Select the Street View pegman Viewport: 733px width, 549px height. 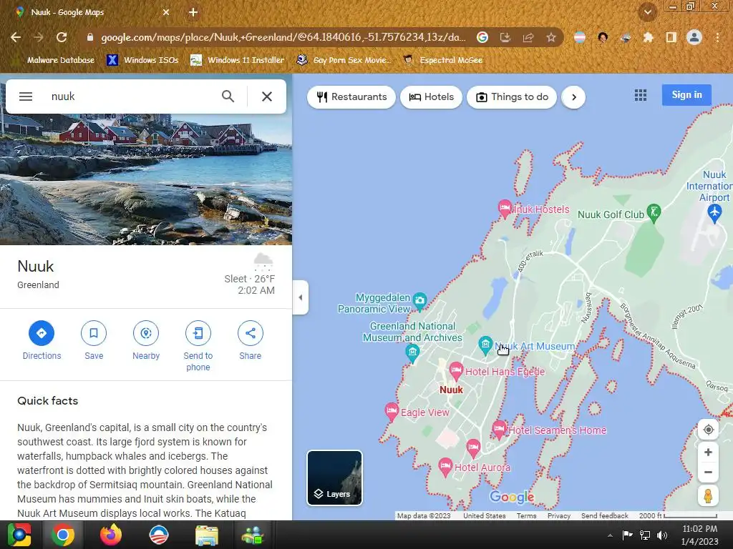pyautogui.click(x=708, y=496)
